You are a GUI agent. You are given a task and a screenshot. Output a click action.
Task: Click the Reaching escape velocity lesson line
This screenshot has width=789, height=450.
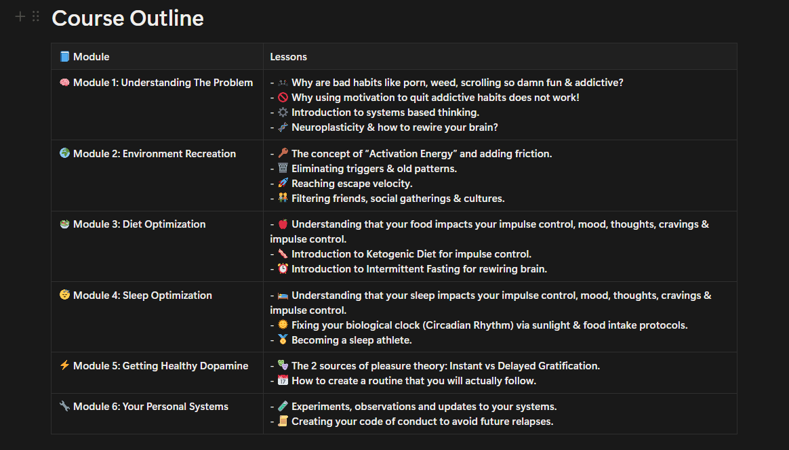pos(351,184)
